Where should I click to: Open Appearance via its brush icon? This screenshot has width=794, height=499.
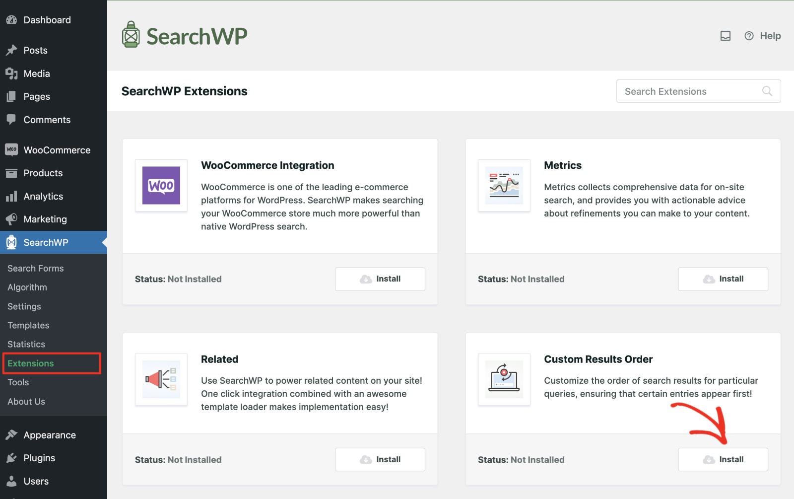pos(12,434)
